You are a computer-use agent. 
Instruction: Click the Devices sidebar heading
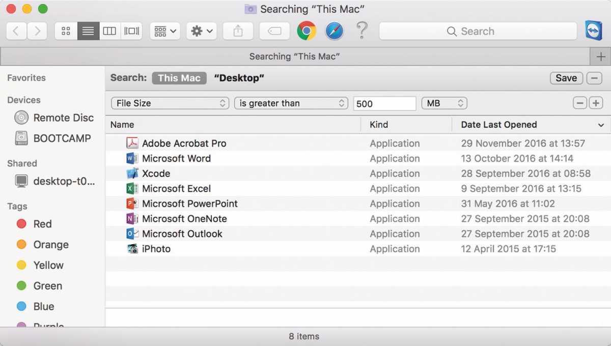pyautogui.click(x=24, y=100)
